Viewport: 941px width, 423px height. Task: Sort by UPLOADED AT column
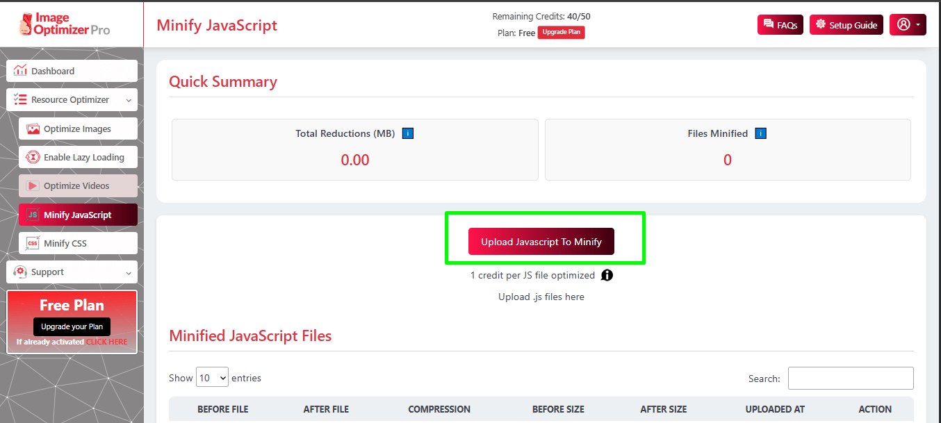(x=775, y=409)
